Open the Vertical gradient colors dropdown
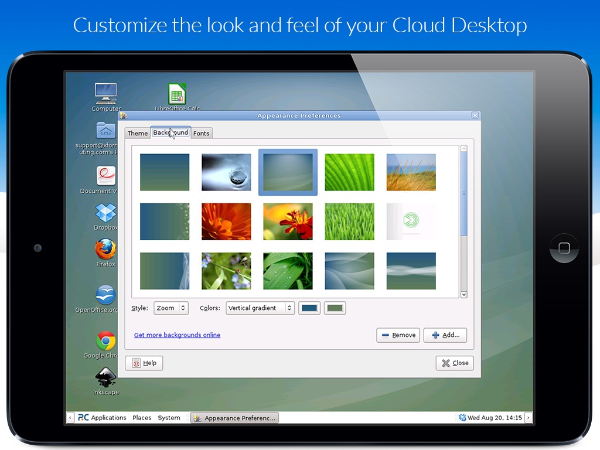This screenshot has width=600, height=450. 260,308
